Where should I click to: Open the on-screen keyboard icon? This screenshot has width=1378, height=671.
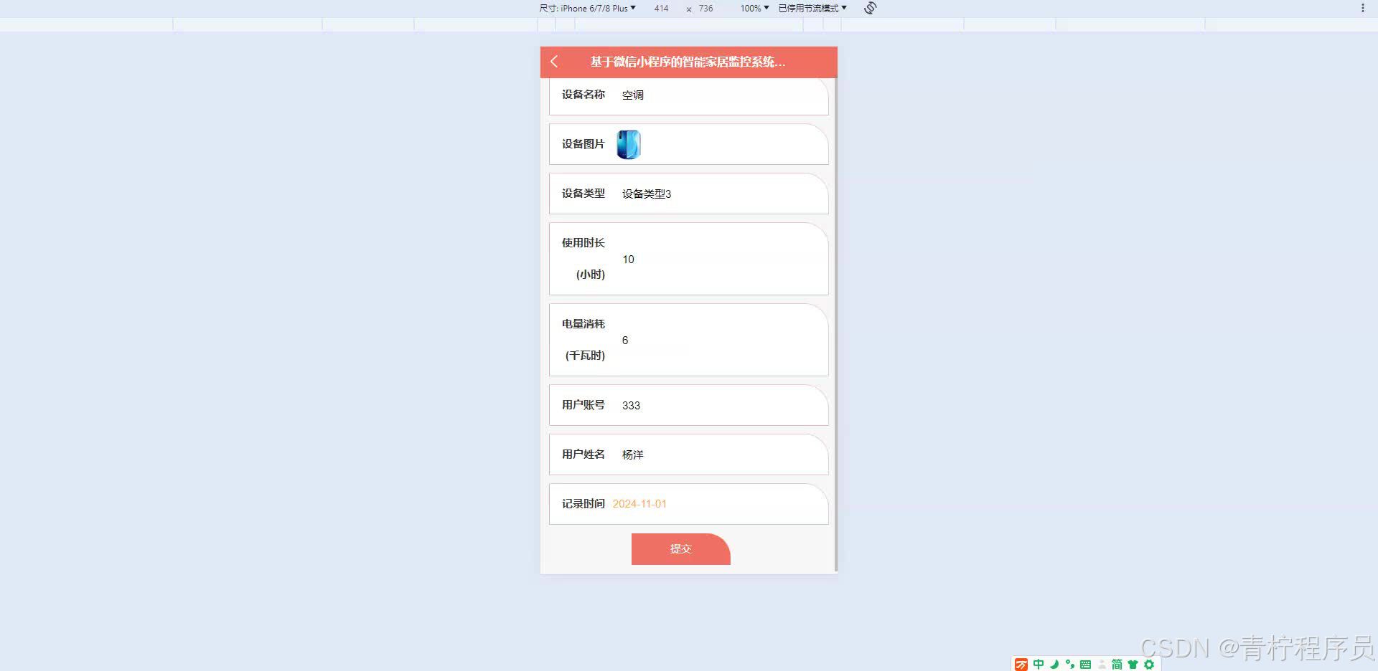coord(1085,663)
